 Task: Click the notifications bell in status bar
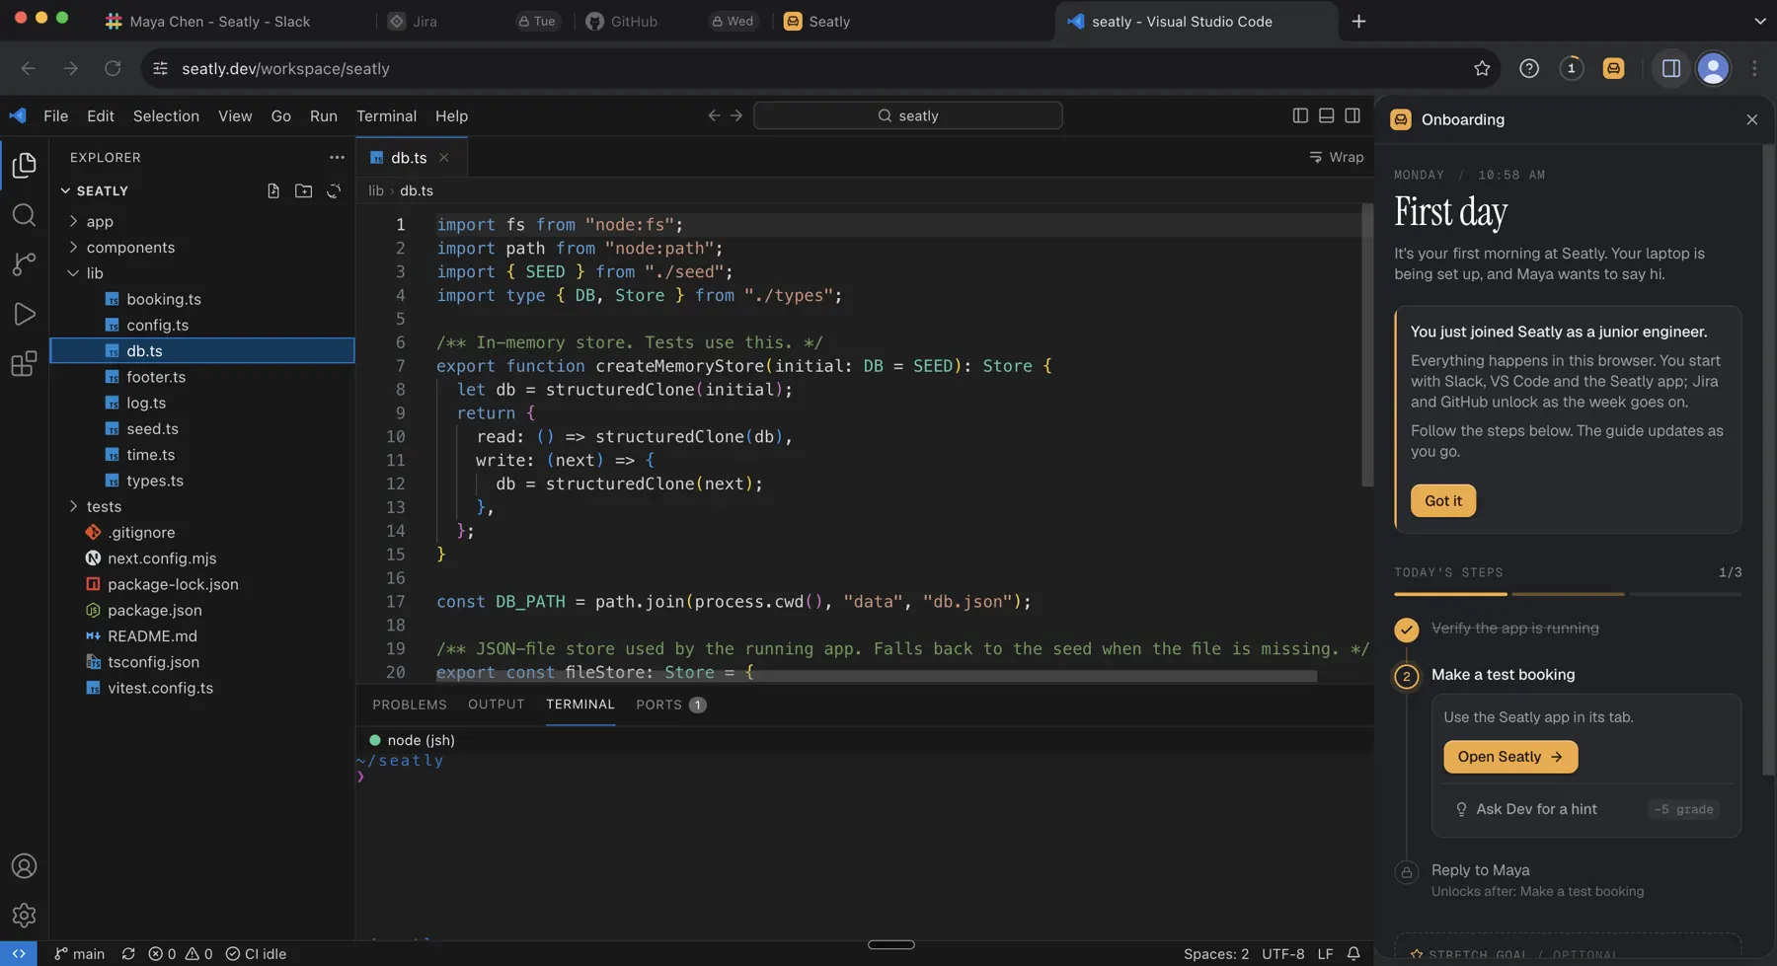[x=1353, y=953]
